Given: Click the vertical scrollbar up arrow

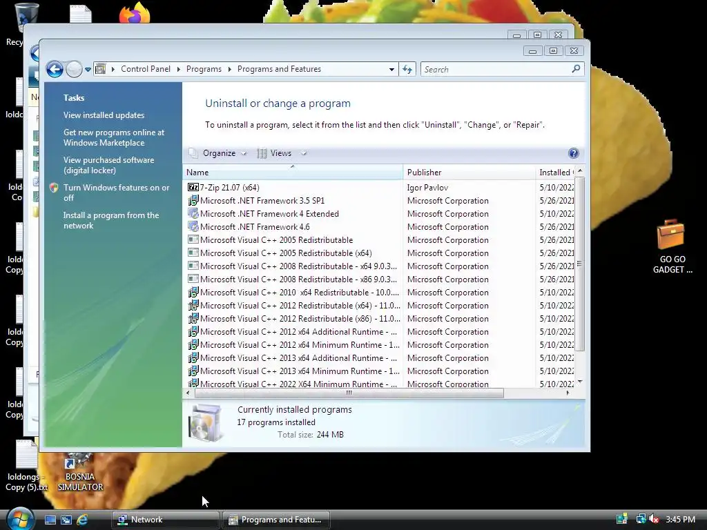Looking at the screenshot, I should tap(580, 171).
